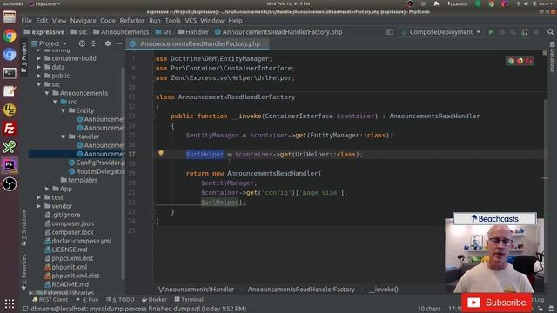Click Handler in the navigation breadcrumb
Image resolution: width=557 pixels, height=313 pixels.
point(193,32)
